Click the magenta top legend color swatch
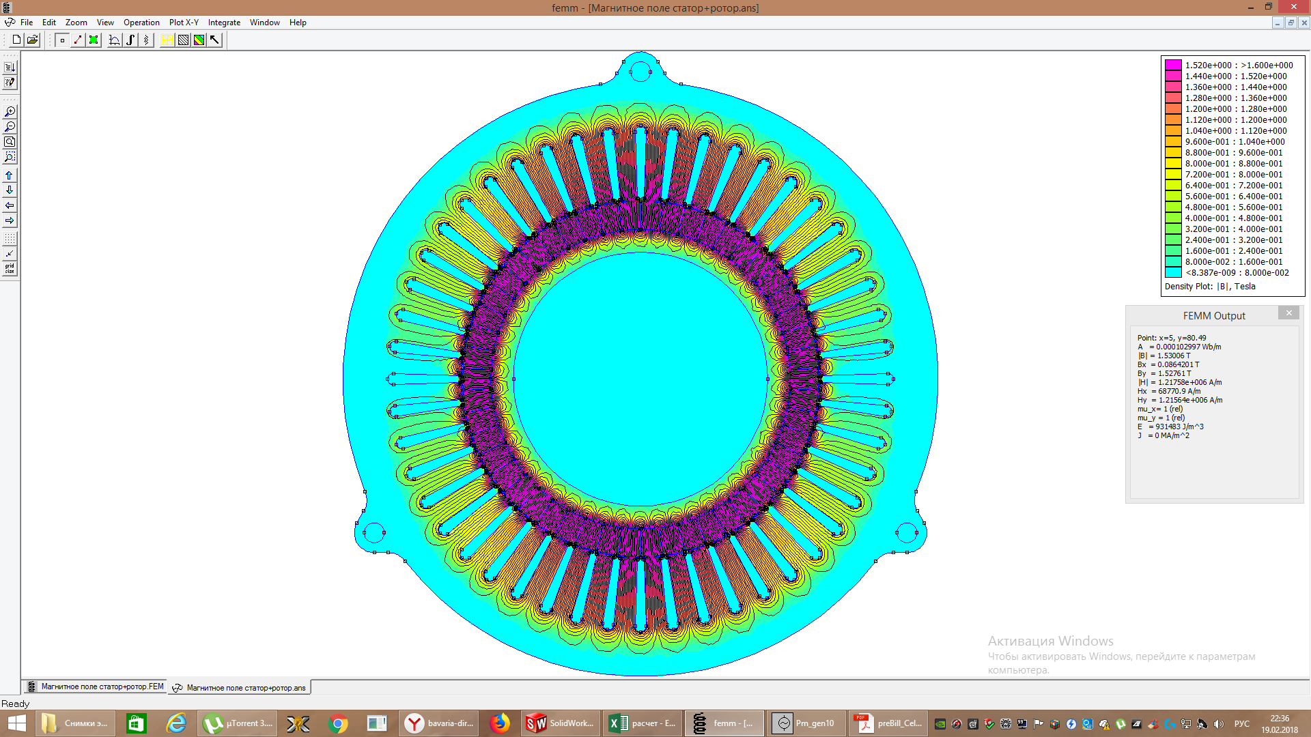Screen dimensions: 1311x737 1173,66
